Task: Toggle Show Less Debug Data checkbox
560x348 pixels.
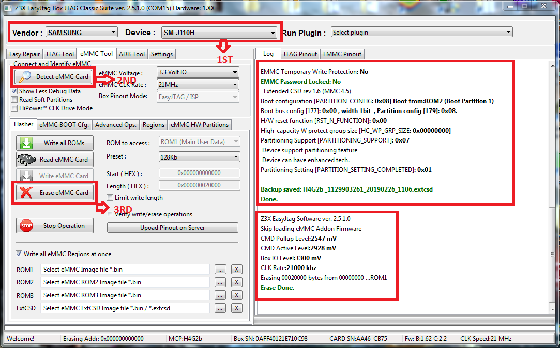Action: (x=14, y=91)
